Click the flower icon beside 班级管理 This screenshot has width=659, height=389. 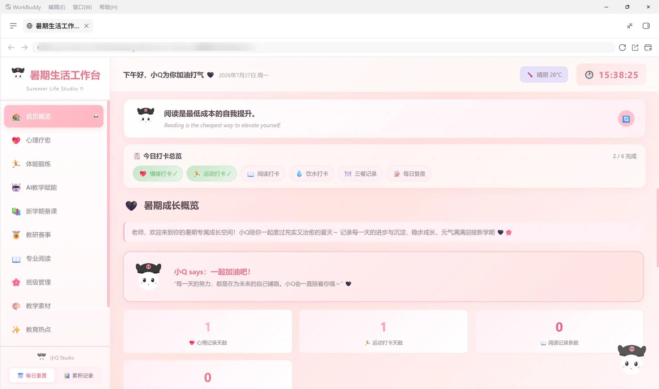pyautogui.click(x=16, y=282)
